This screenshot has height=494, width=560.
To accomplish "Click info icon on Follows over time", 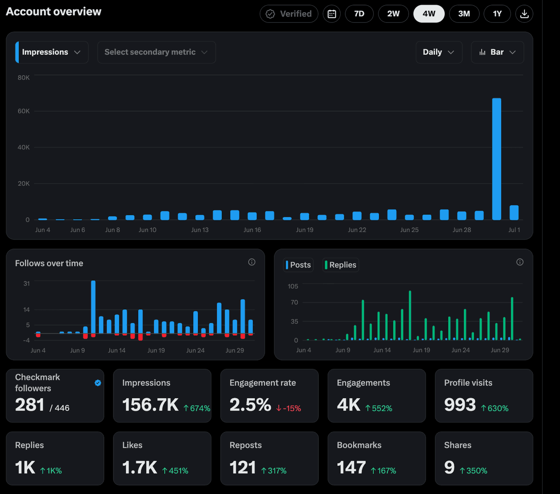I will (x=252, y=262).
